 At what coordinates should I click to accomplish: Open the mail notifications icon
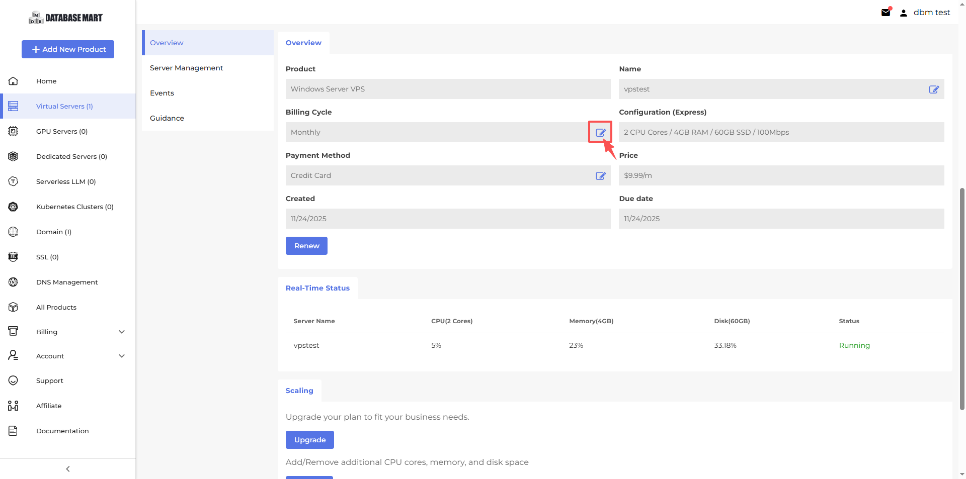coord(886,13)
